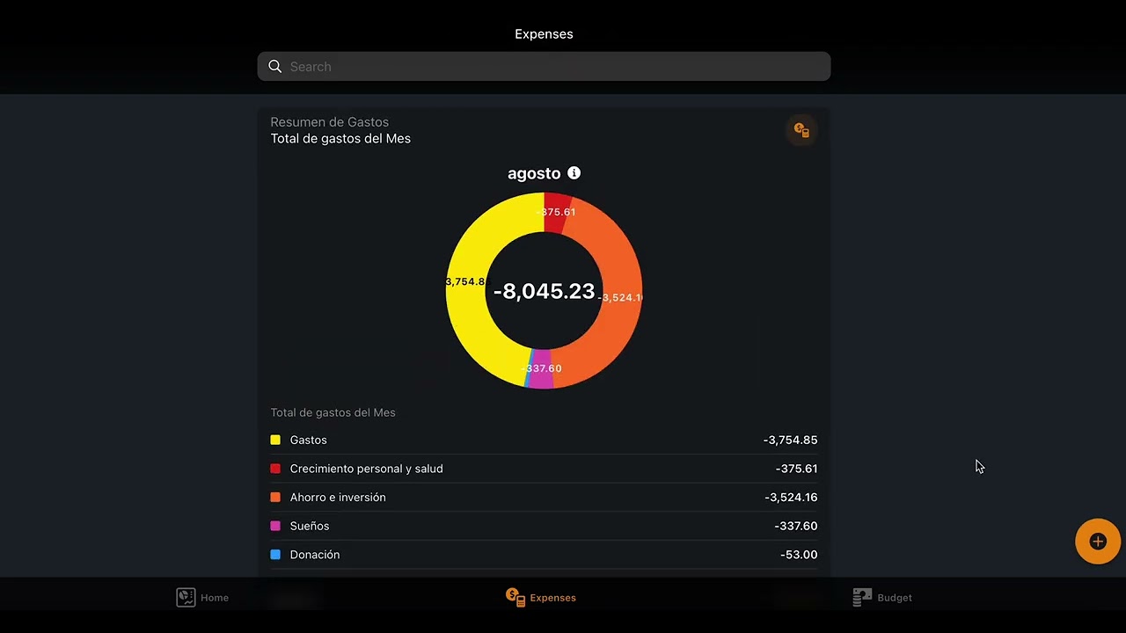Click the Home tab icon
This screenshot has height=633, width=1126.
[186, 598]
